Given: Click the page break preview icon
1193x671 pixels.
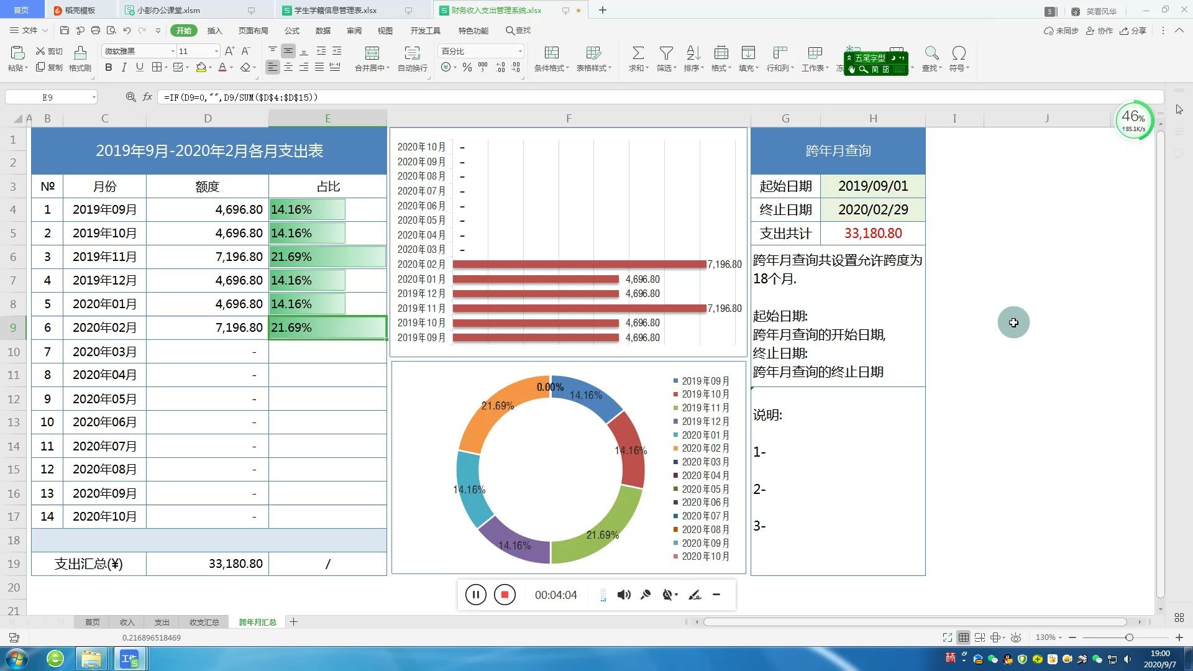Looking at the screenshot, I should (x=980, y=637).
